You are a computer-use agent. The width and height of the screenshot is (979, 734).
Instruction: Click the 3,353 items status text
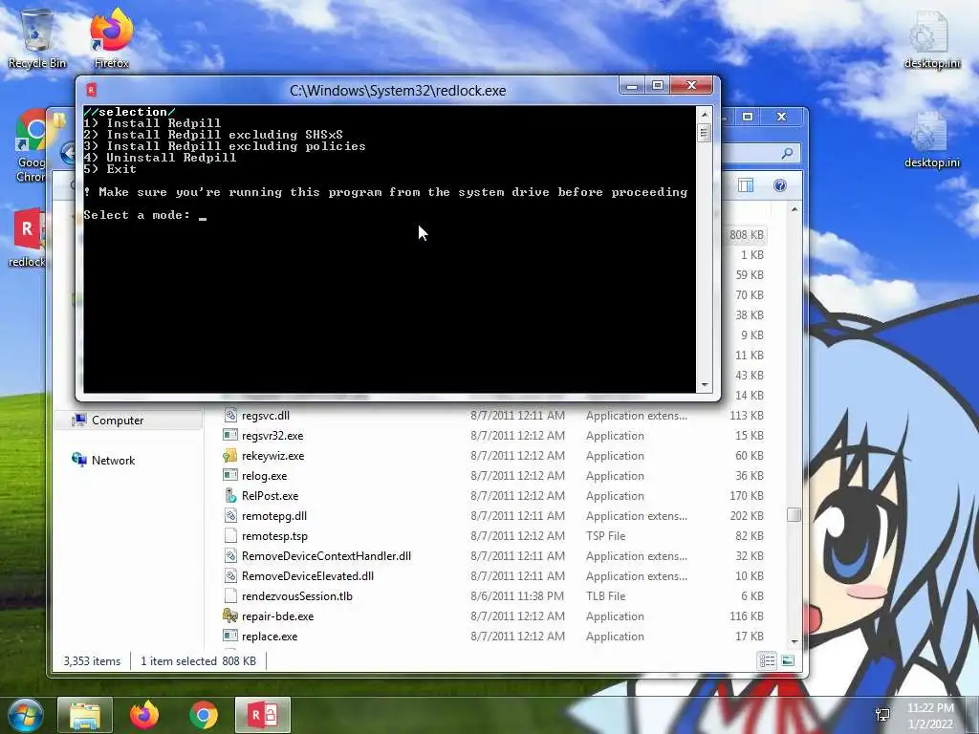pyautogui.click(x=92, y=661)
